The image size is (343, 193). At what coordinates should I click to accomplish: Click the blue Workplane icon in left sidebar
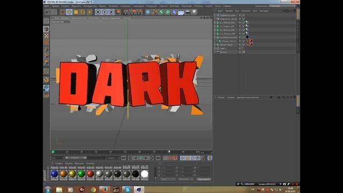click(x=46, y=88)
